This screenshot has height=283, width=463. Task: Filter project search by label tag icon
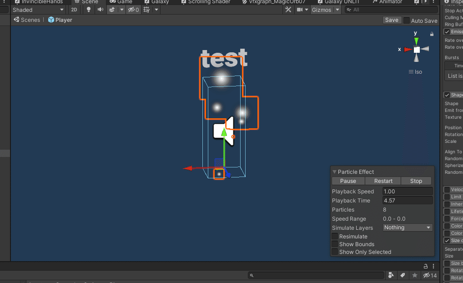pyautogui.click(x=403, y=275)
